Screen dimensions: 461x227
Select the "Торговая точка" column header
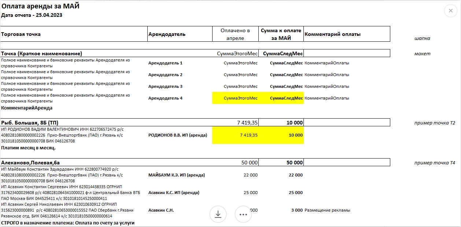[21, 34]
